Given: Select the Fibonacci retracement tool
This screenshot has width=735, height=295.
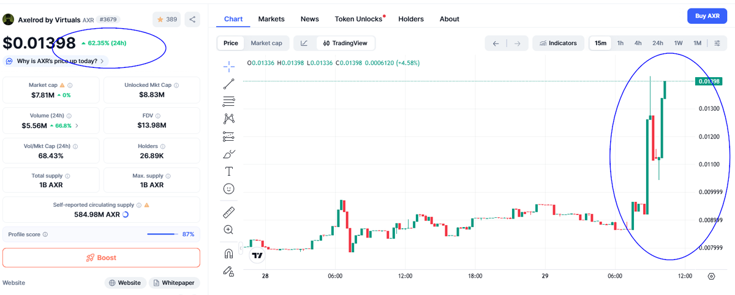Looking at the screenshot, I should (228, 102).
